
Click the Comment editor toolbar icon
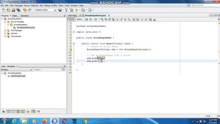(x=151, y=20)
